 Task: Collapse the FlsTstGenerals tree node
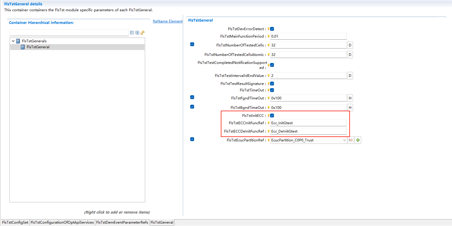point(13,41)
